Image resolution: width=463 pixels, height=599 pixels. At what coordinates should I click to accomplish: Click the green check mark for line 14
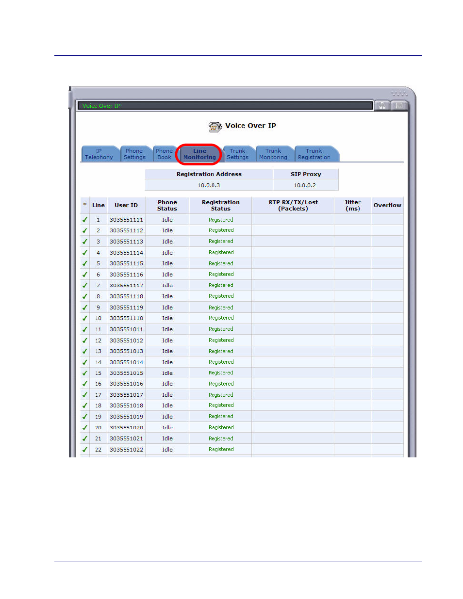pyautogui.click(x=85, y=362)
